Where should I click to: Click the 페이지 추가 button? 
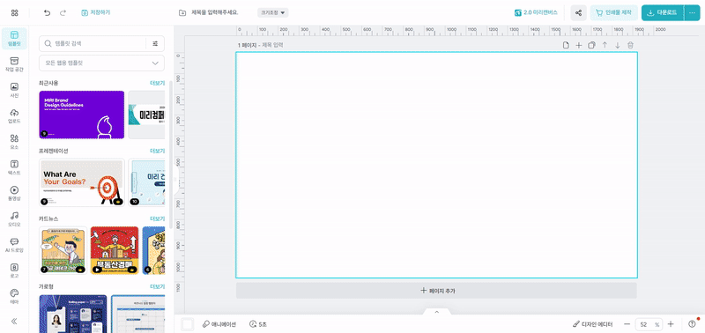tap(436, 291)
